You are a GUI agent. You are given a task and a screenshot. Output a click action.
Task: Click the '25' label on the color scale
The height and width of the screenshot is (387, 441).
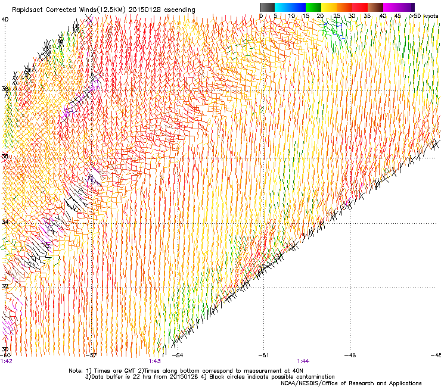coord(337,16)
